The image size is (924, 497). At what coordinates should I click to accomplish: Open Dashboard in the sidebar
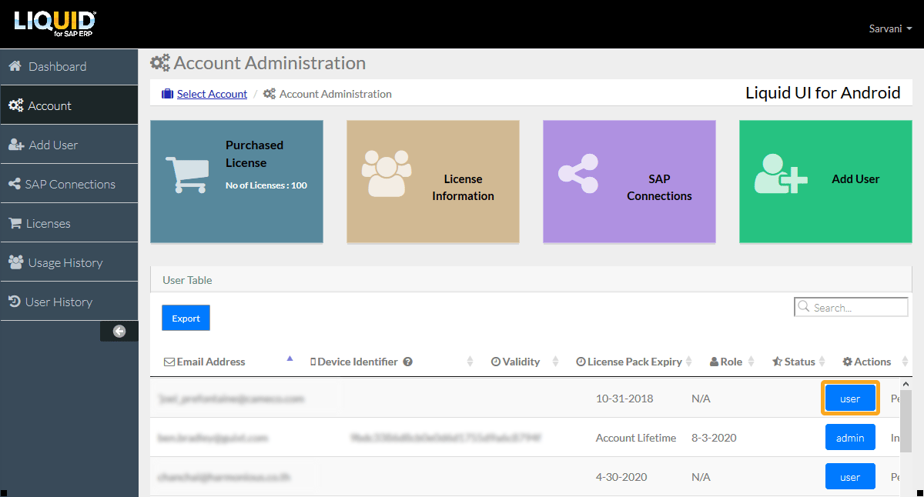click(69, 66)
